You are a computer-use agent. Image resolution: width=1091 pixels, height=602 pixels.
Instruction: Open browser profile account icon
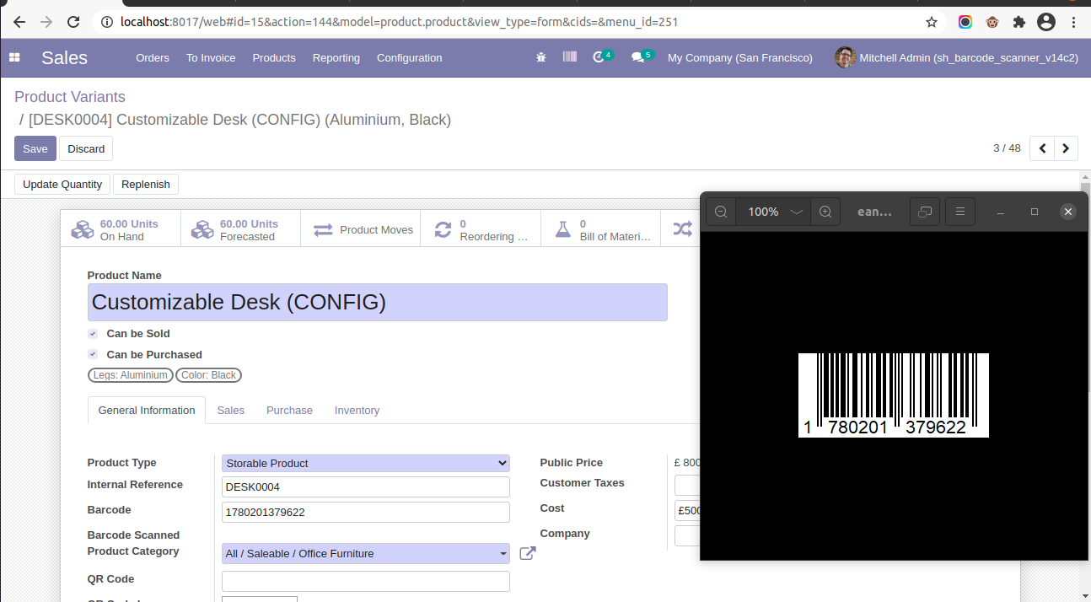pyautogui.click(x=1046, y=22)
